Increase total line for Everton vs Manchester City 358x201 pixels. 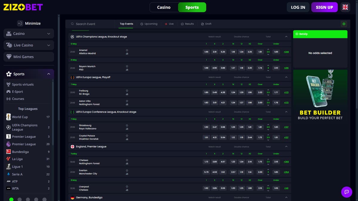coord(268,169)
